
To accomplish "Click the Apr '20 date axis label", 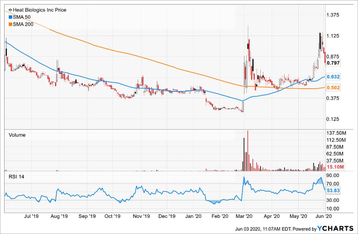I will click(x=271, y=216).
